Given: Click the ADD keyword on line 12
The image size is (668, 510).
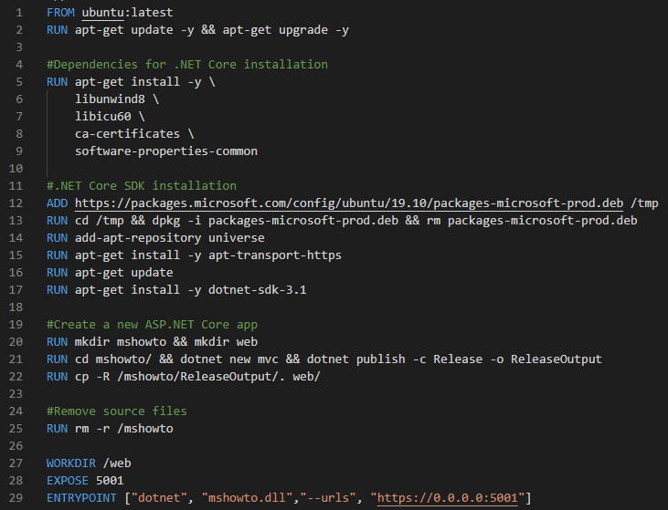Looking at the screenshot, I should 57,203.
